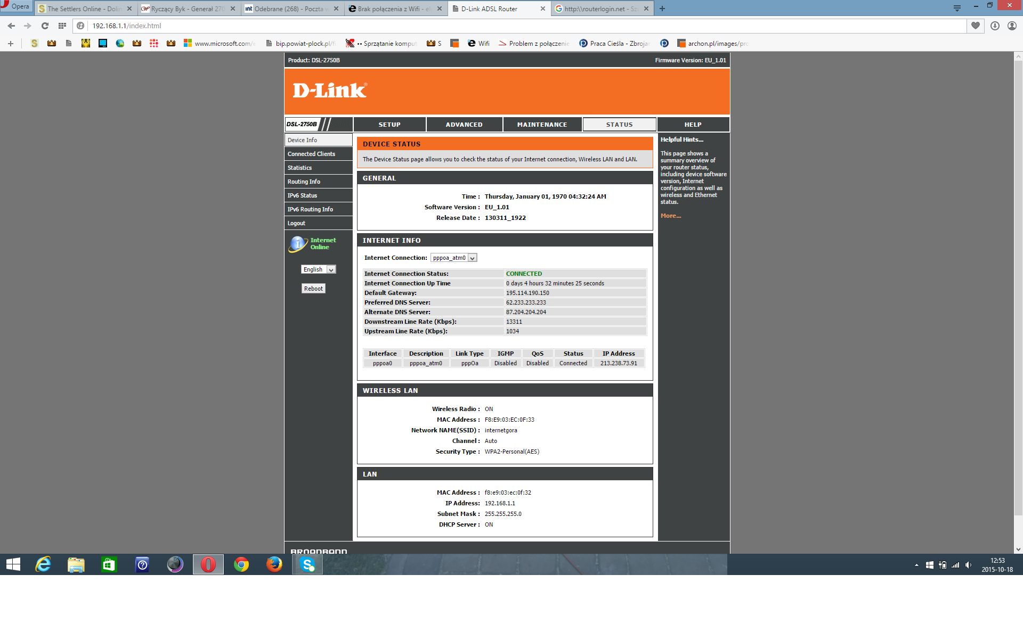The width and height of the screenshot is (1023, 640).
Task: Open the English language dropdown
Action: (x=319, y=269)
